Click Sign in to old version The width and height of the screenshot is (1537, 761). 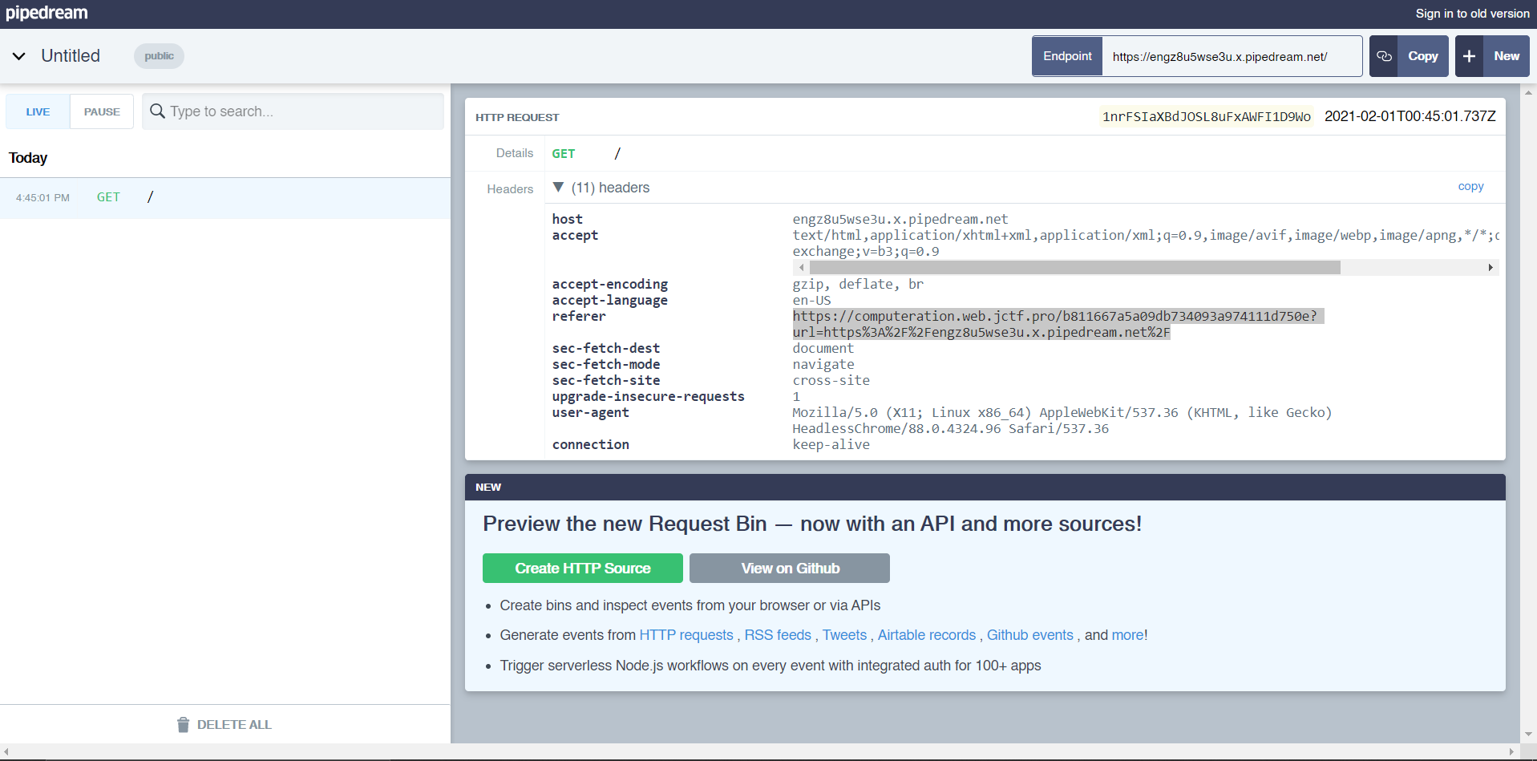(x=1472, y=14)
